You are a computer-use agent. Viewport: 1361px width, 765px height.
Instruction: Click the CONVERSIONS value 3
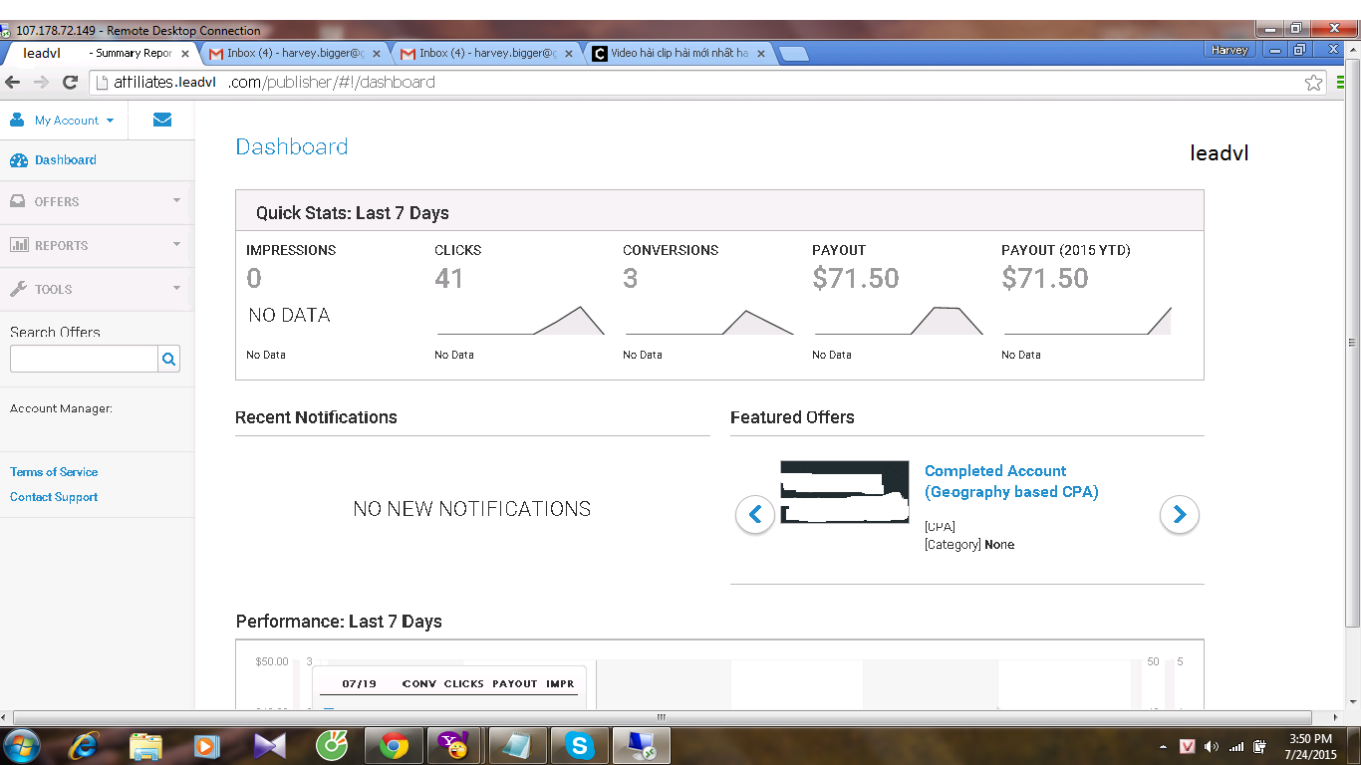(631, 279)
